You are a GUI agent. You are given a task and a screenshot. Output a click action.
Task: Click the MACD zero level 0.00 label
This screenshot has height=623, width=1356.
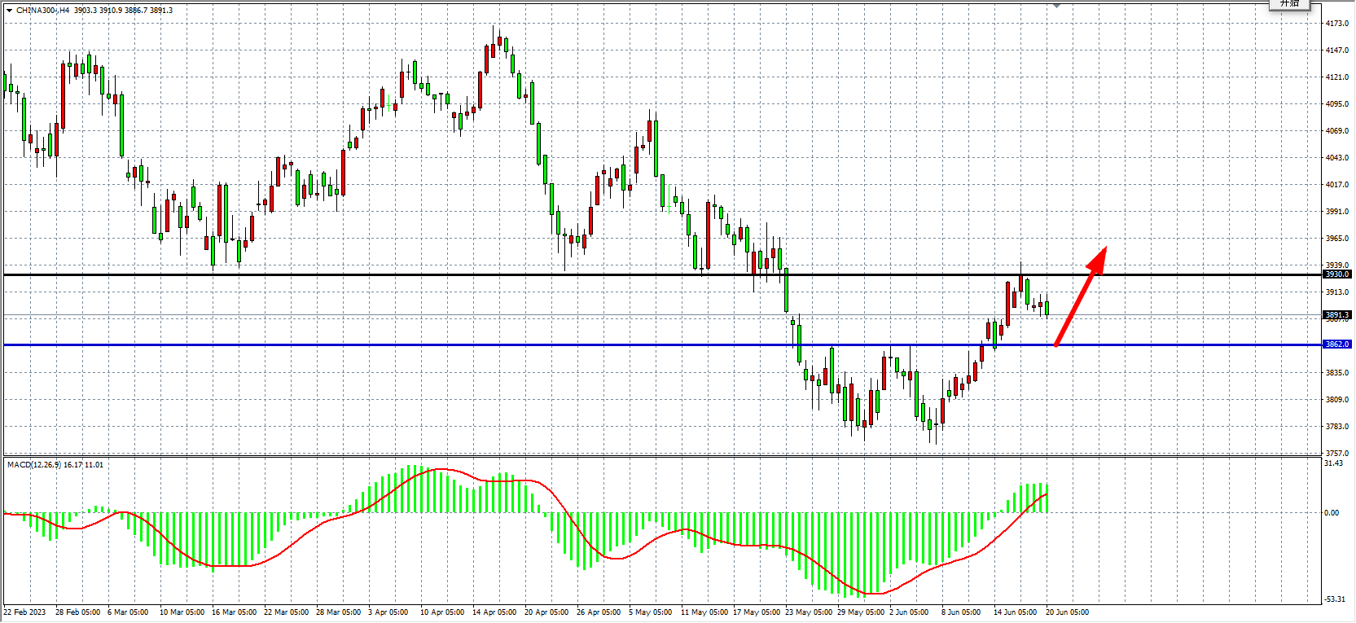(x=1332, y=513)
